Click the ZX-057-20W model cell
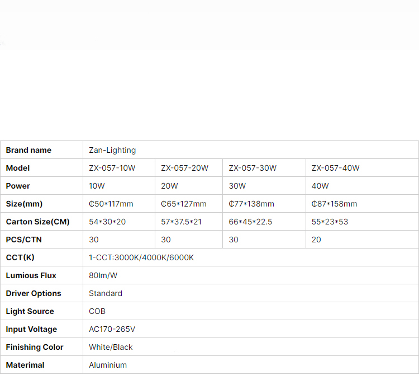Image resolution: width=419 pixels, height=375 pixels. (x=189, y=168)
